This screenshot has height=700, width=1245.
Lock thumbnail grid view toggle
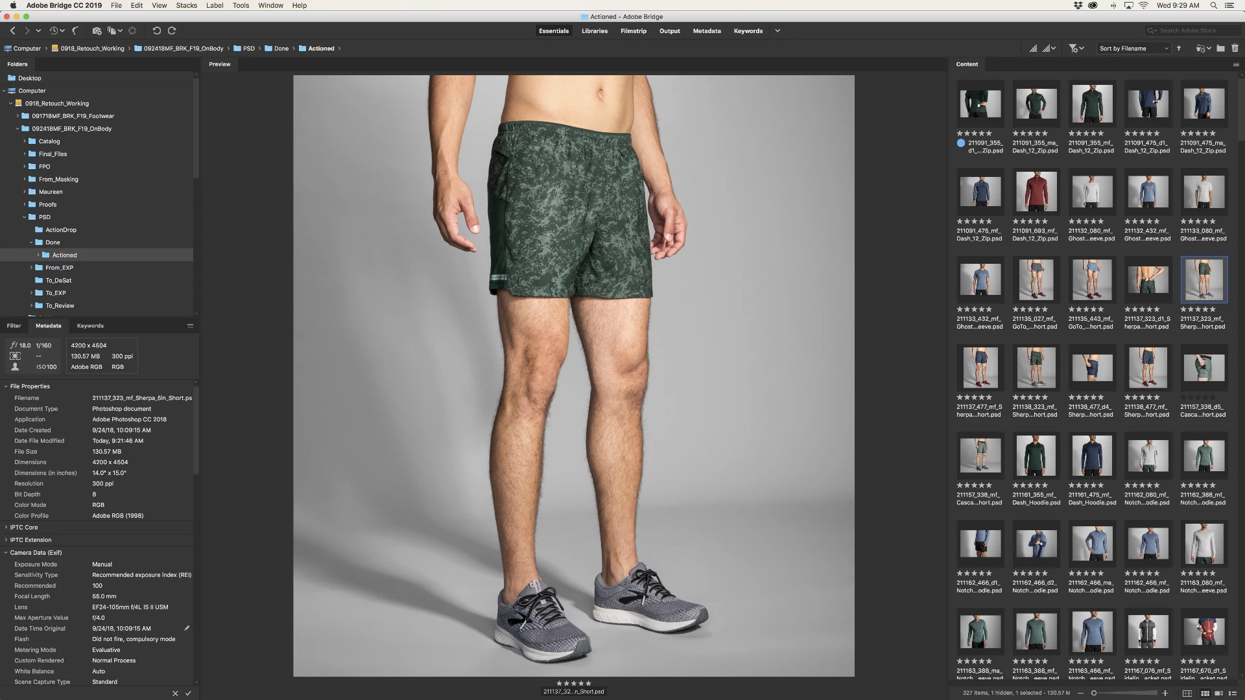point(1187,694)
